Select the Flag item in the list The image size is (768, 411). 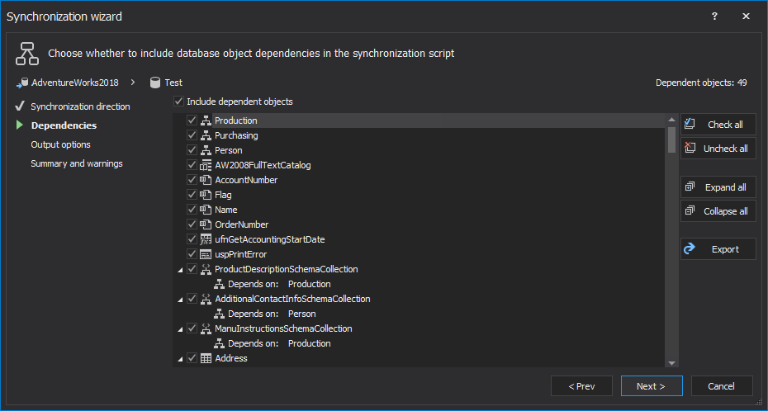coord(223,195)
